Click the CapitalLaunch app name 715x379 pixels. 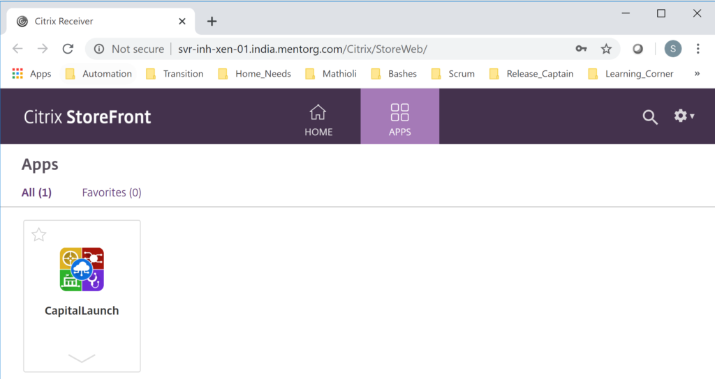[x=82, y=311]
